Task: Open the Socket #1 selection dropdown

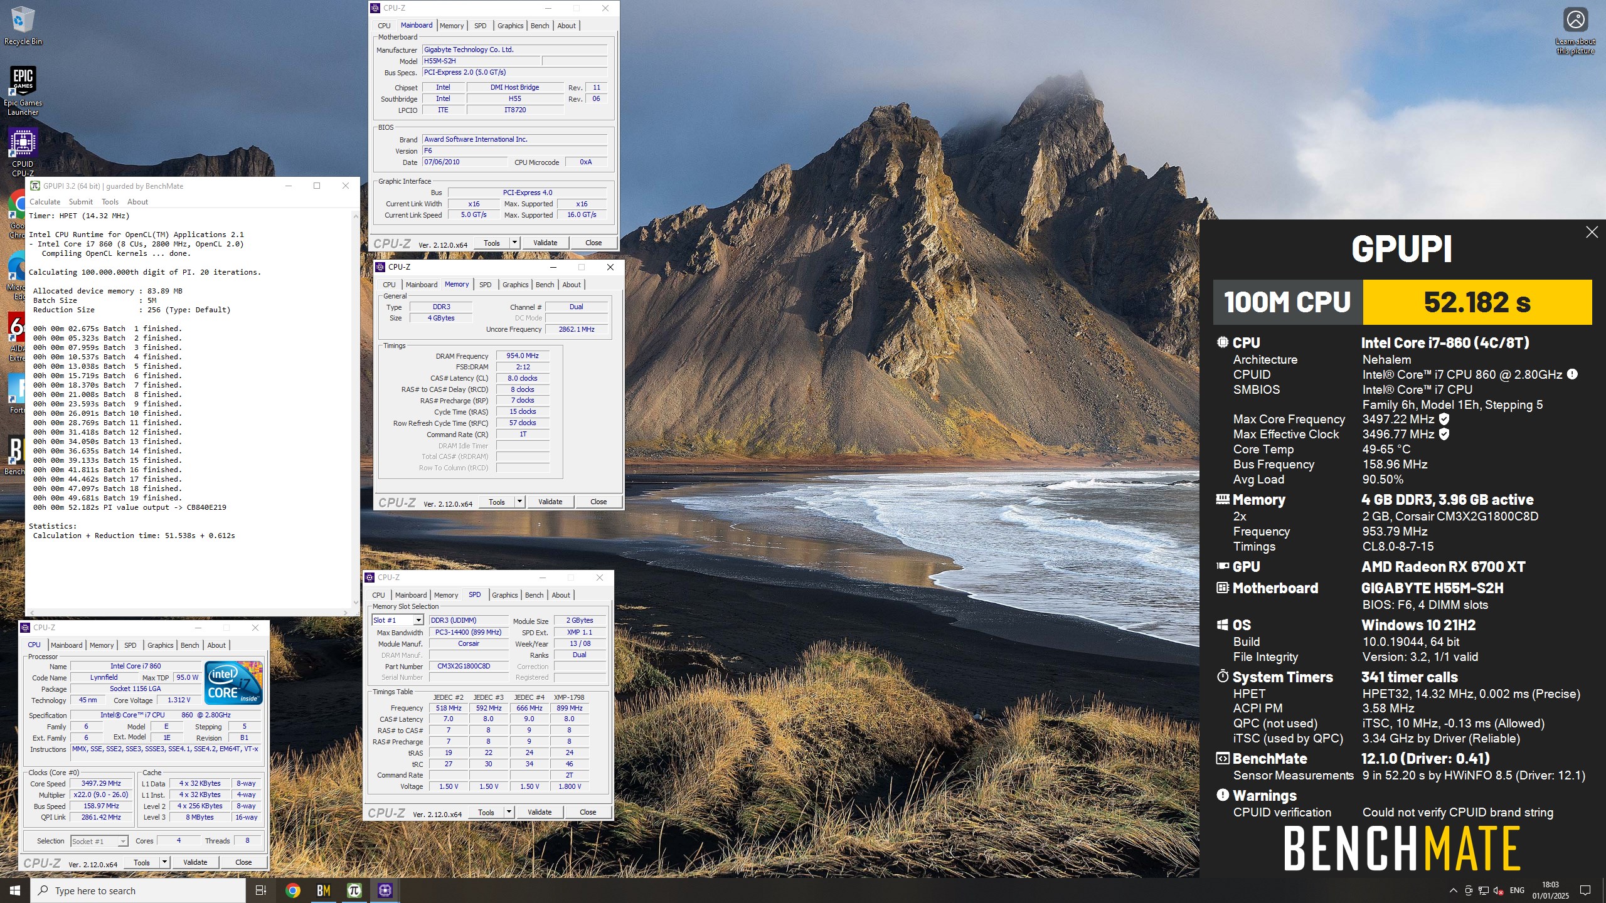Action: pos(99,841)
